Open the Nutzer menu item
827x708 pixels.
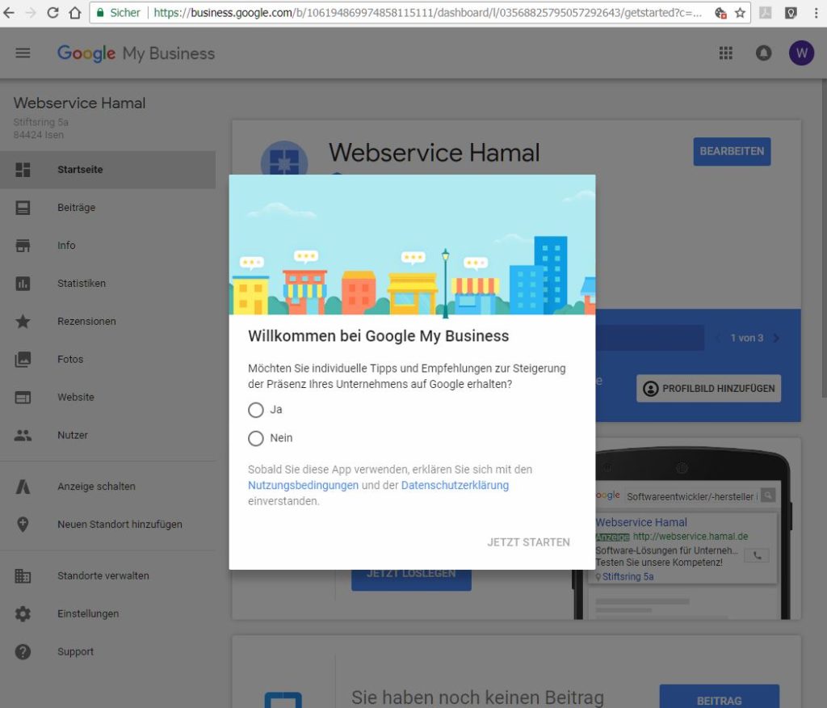tap(107, 436)
